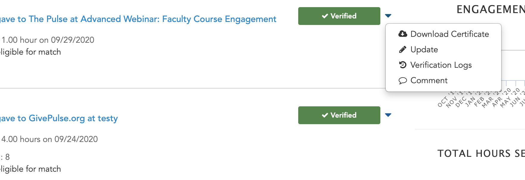The image size is (525, 180).
Task: Click the Verified button for the Pulse webinar
Action: 339,16
